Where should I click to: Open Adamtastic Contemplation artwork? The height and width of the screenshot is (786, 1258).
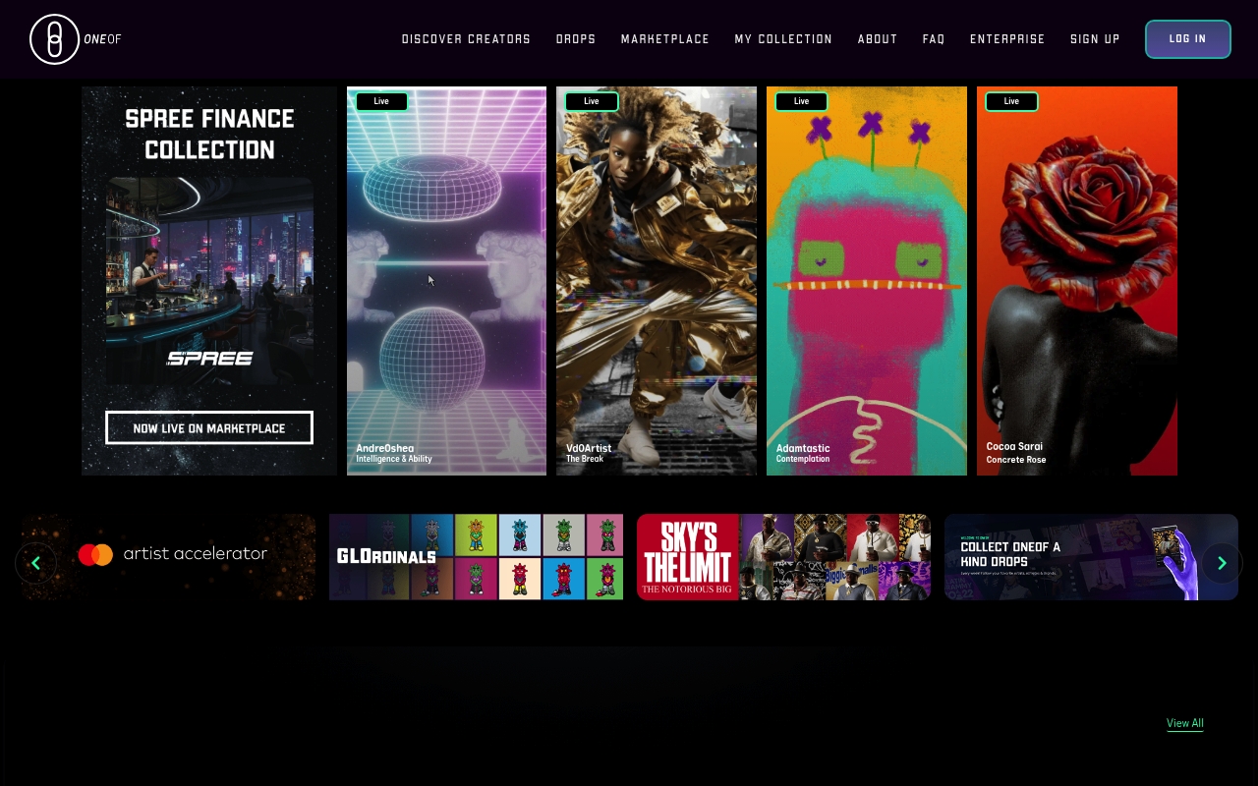[867, 281]
